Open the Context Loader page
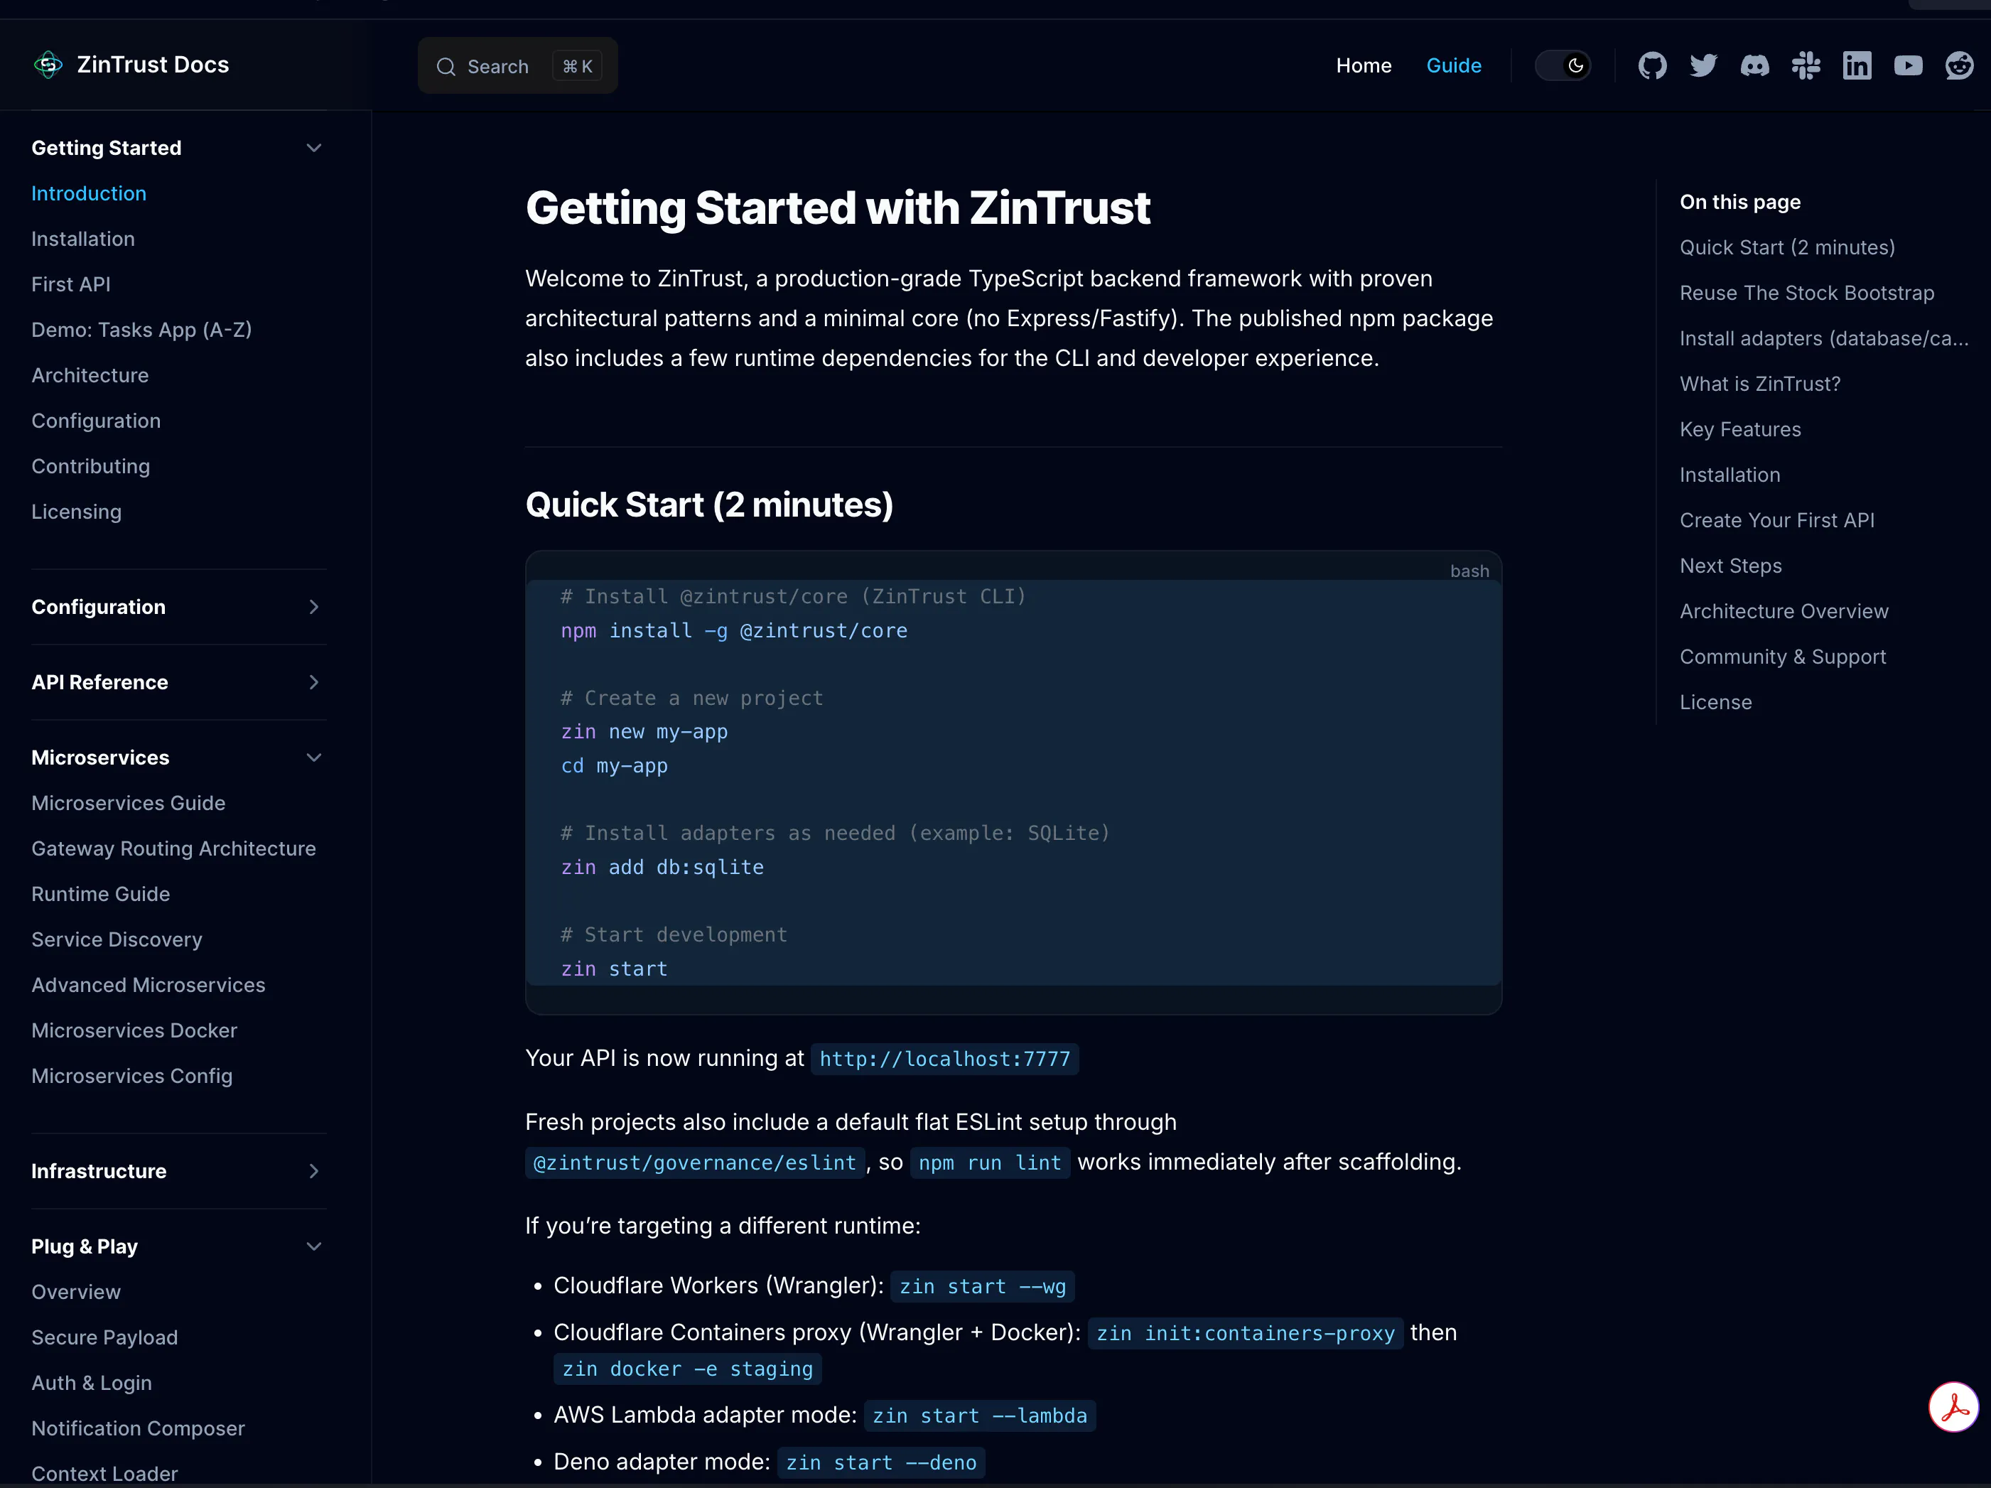The image size is (1991, 1488). (104, 1474)
